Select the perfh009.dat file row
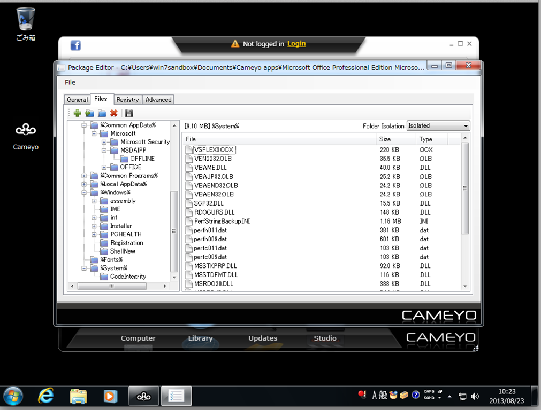This screenshot has height=410, width=541. click(323, 239)
